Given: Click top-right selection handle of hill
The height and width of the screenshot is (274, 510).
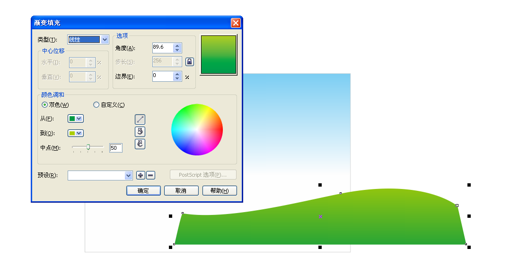Looking at the screenshot, I should point(469,185).
